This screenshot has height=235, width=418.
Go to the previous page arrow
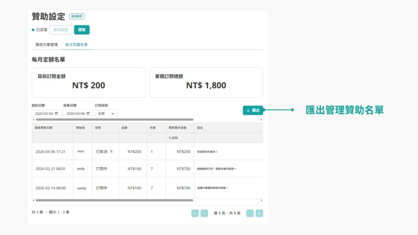coord(205,213)
